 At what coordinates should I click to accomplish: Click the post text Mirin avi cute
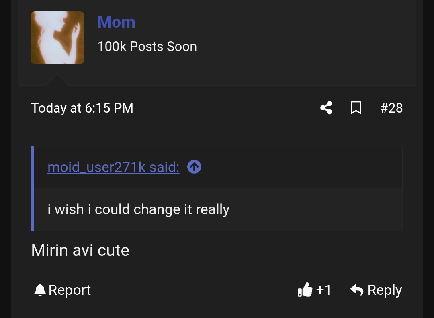80,250
